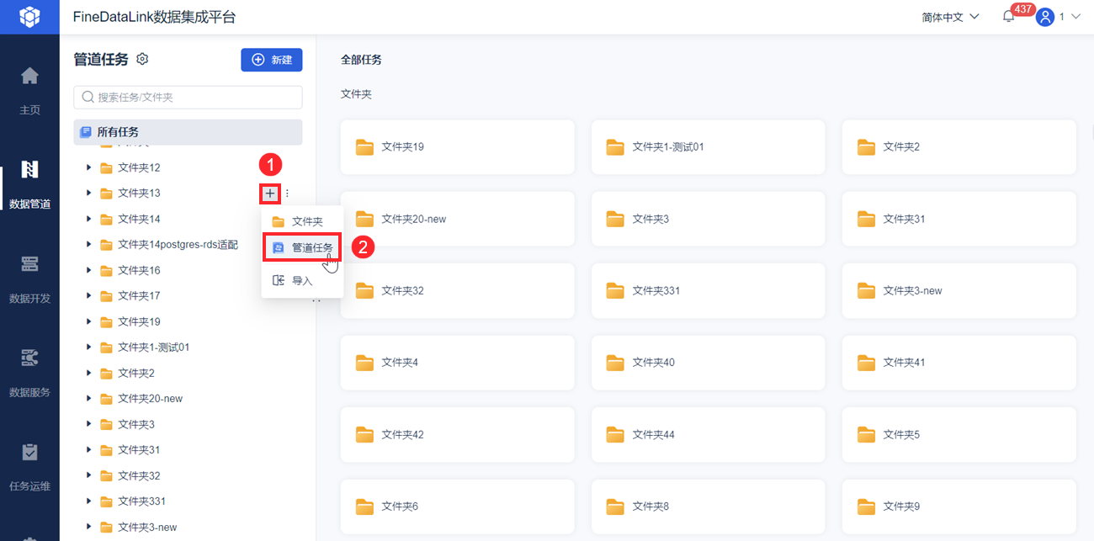Screen dimensions: 1094x541
Task: Open the 文件夹41 card
Action: click(x=959, y=363)
